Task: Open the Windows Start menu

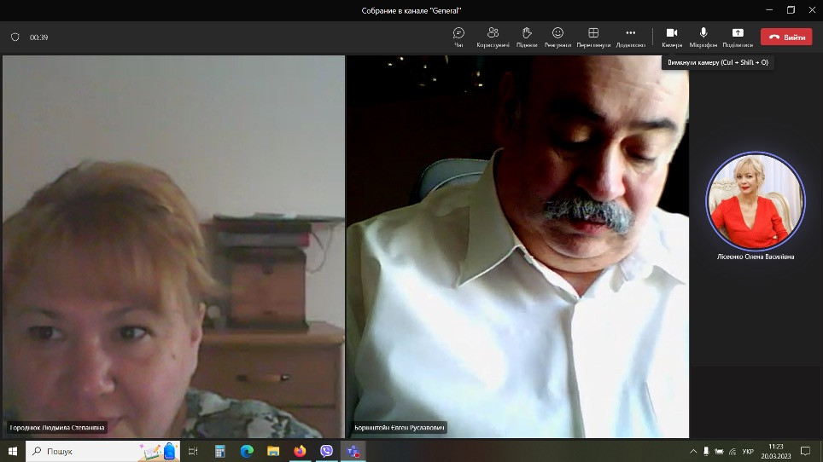Action: coord(13,451)
